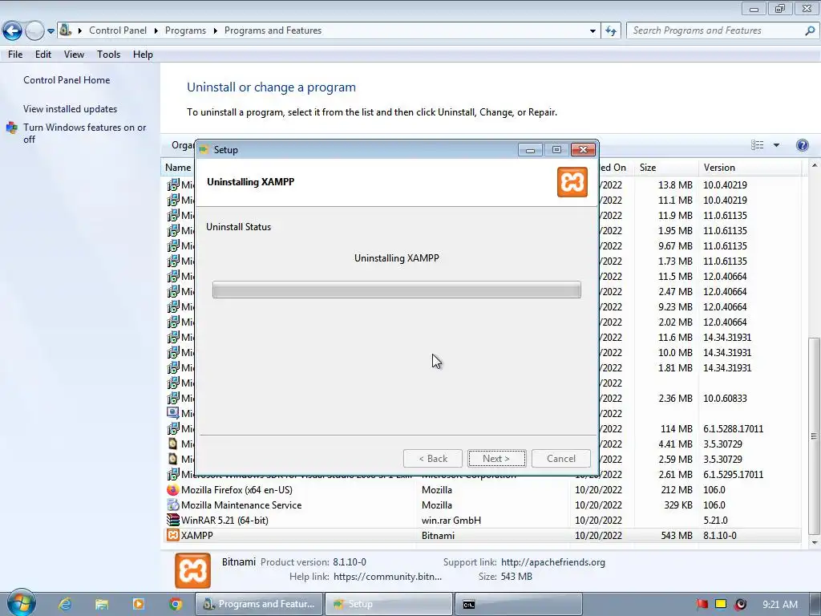Click Programs breadcrumb in address bar
Viewport: 821px width, 616px height.
185,30
